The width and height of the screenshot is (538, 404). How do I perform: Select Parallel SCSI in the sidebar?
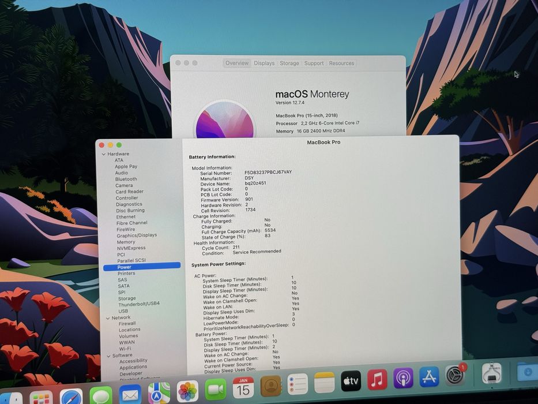click(131, 260)
